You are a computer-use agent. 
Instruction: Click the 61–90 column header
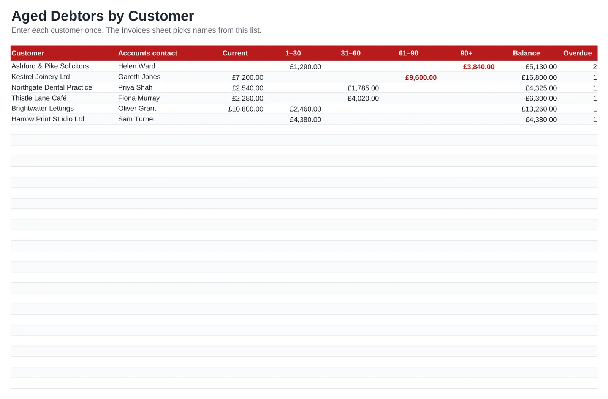click(408, 53)
